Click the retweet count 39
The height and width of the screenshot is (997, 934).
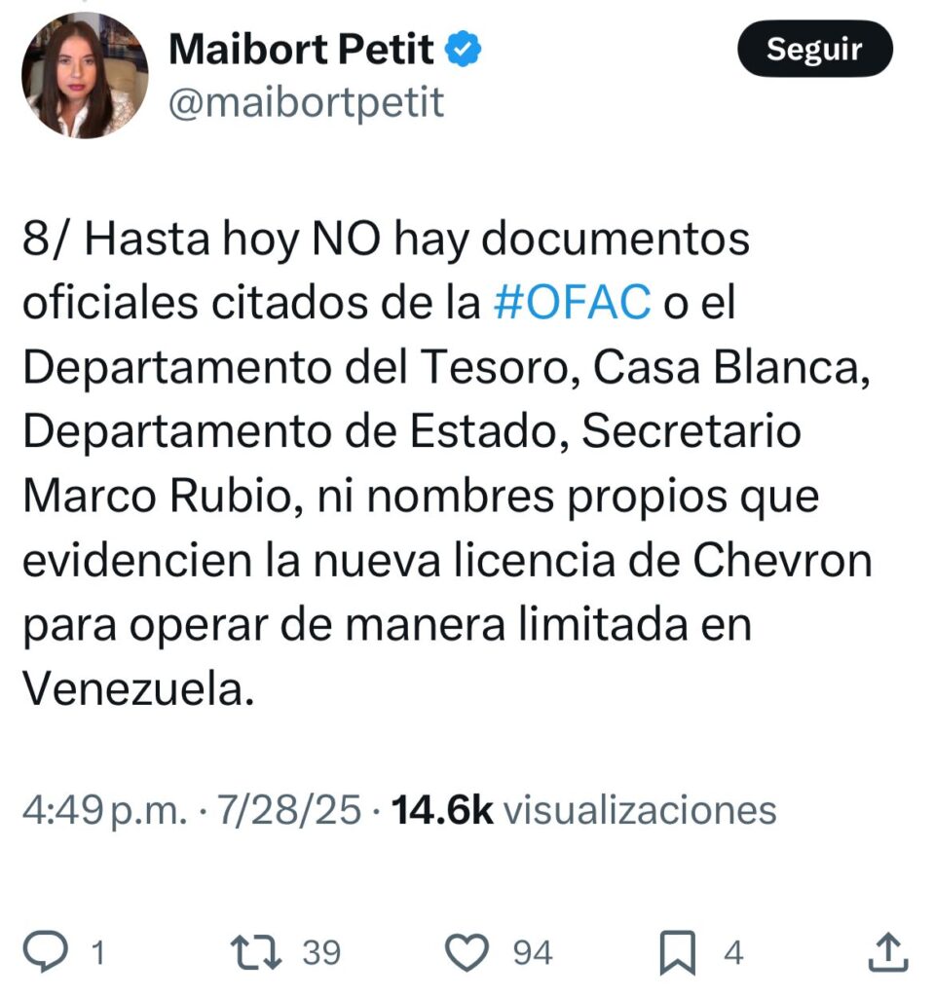[321, 952]
